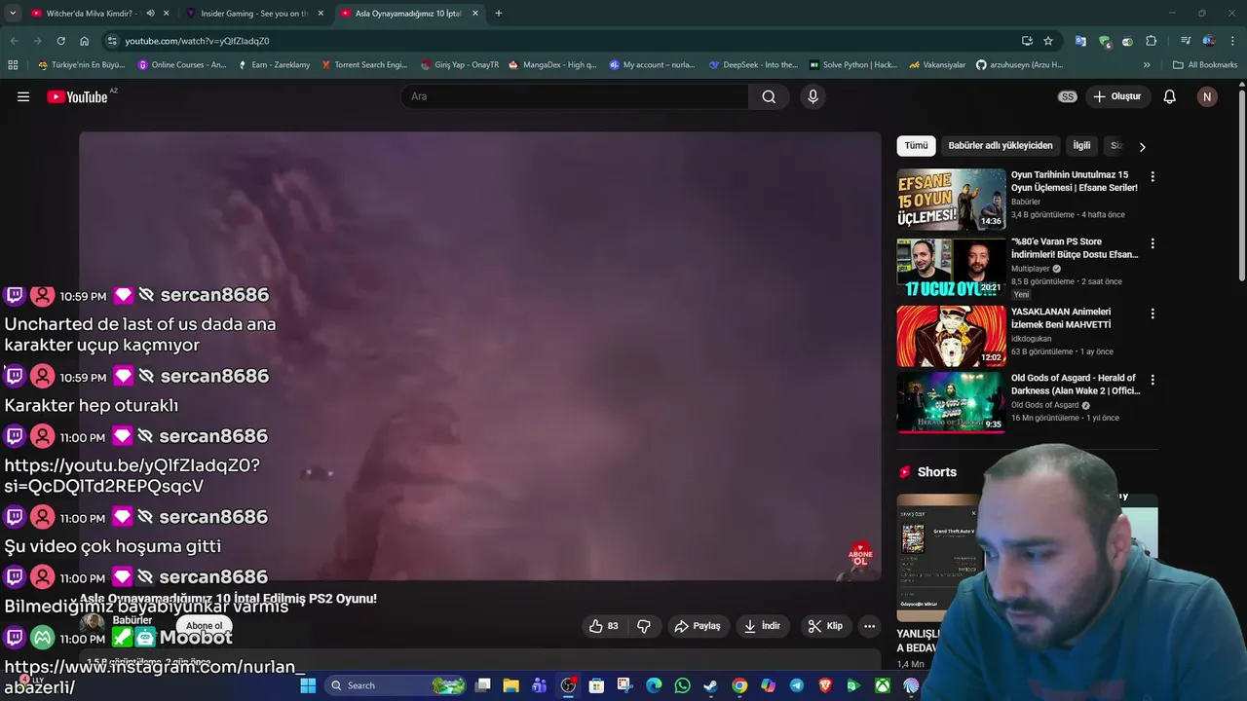The height and width of the screenshot is (701, 1247).
Task: Launch Telegram from taskbar
Action: tap(796, 685)
